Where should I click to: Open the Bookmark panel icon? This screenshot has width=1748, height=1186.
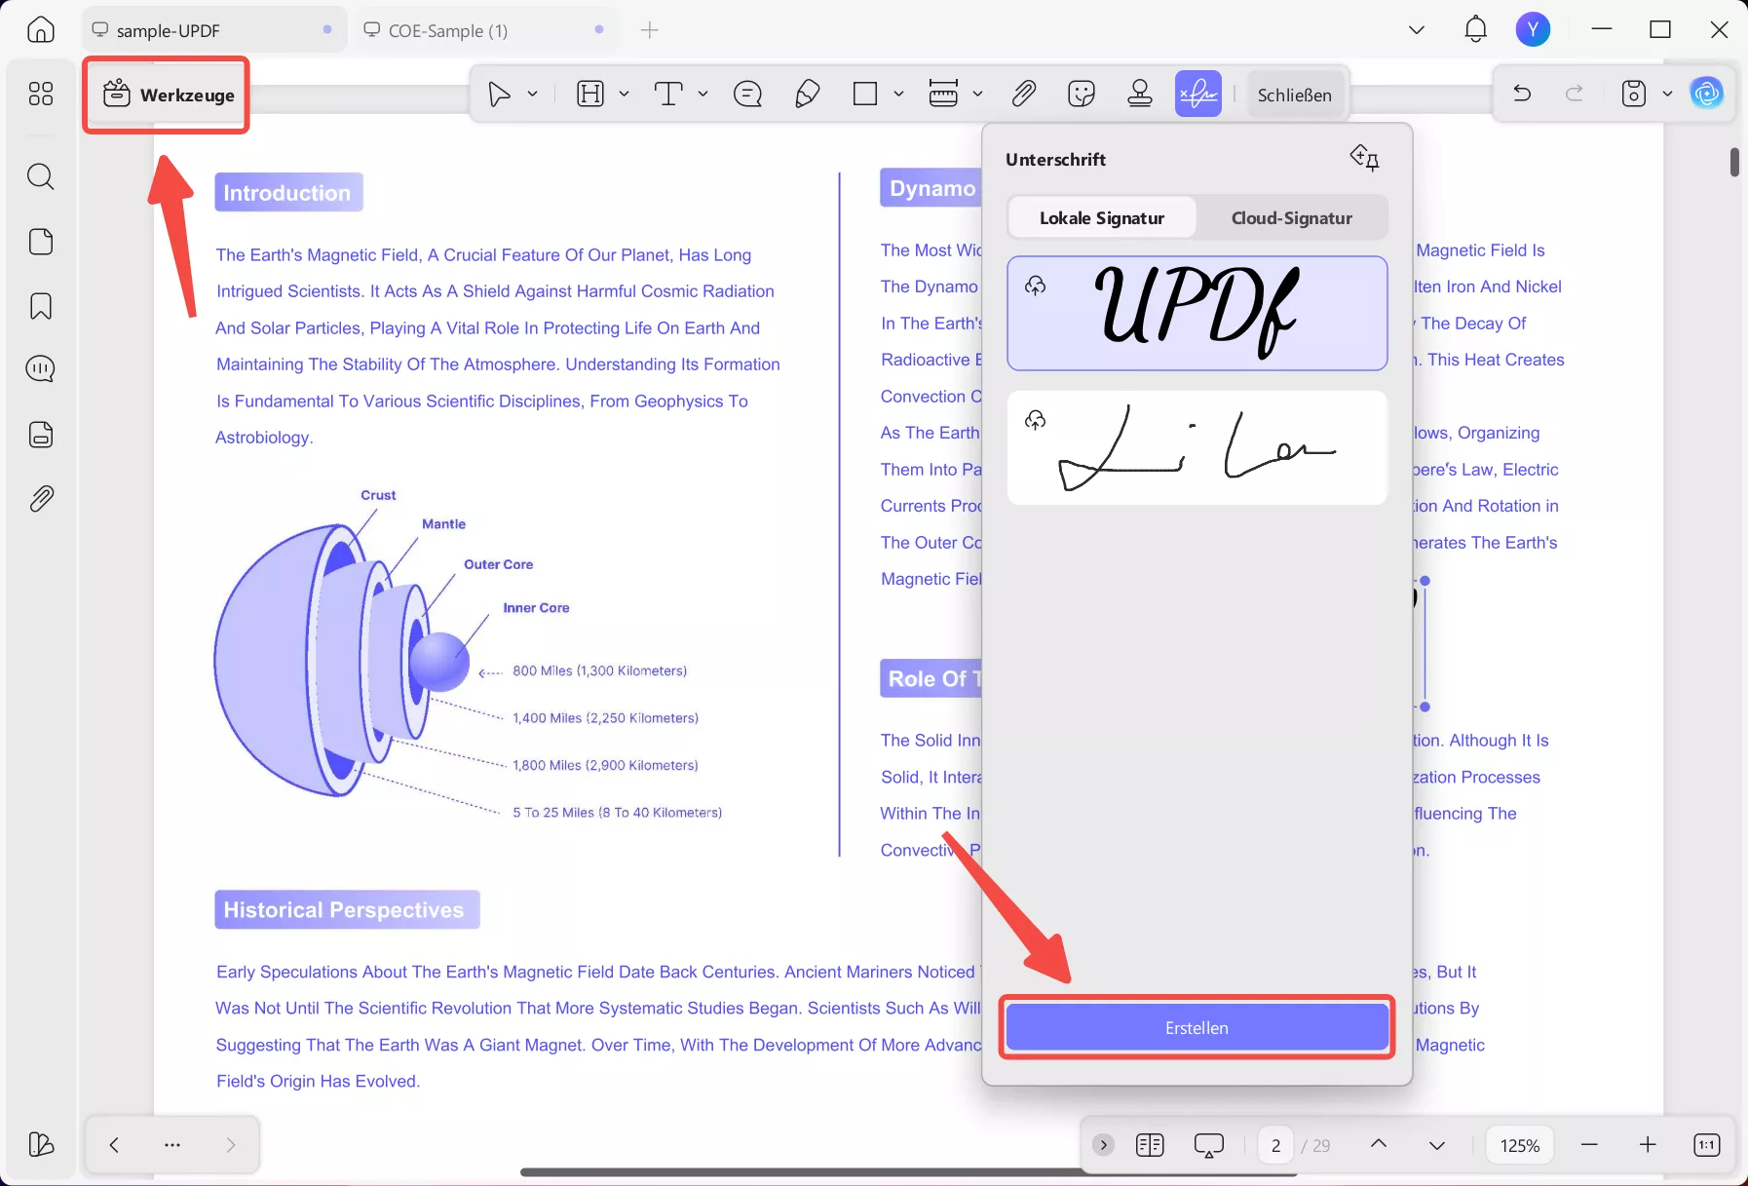pos(41,306)
